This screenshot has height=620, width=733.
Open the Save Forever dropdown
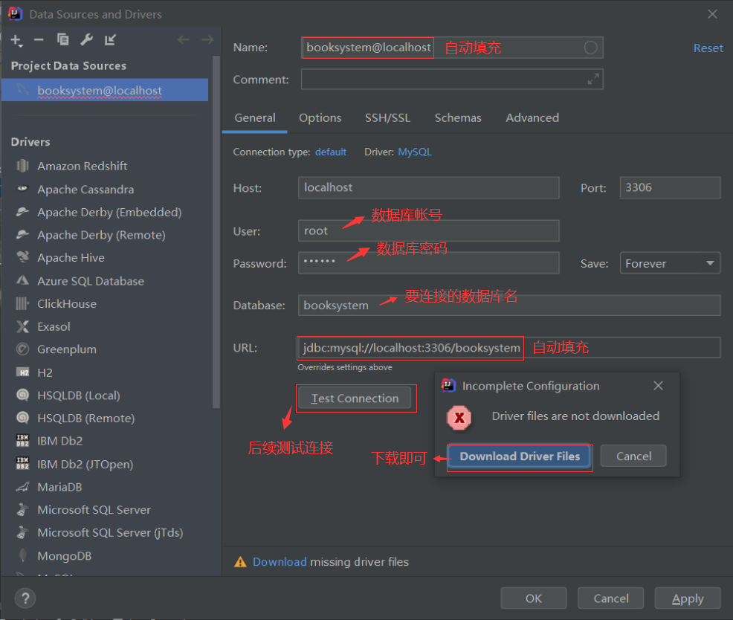pyautogui.click(x=670, y=263)
